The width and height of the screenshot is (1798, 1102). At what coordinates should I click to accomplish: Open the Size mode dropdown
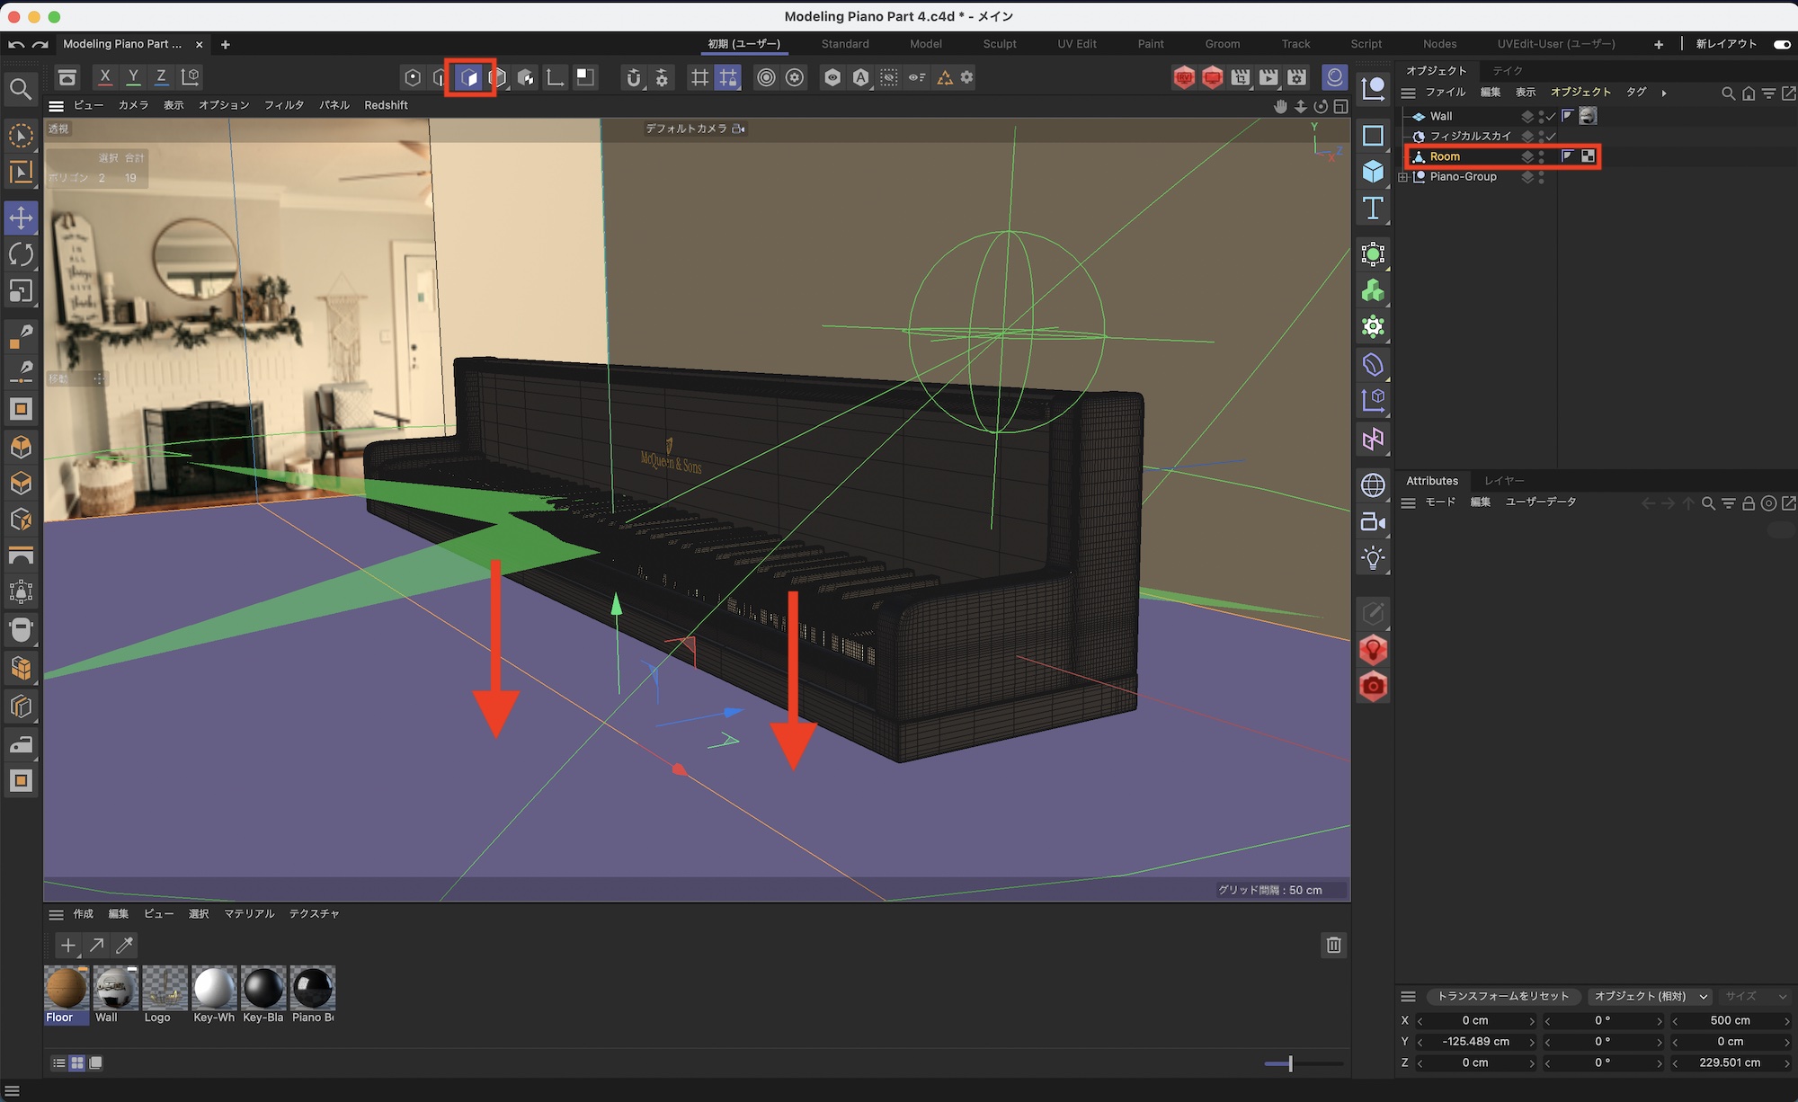point(1754,996)
